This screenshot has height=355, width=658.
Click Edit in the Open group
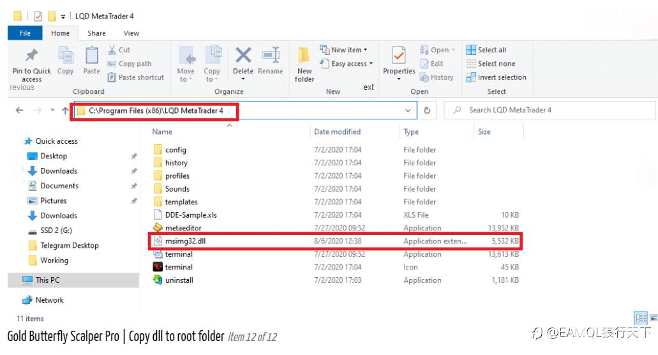pos(432,64)
